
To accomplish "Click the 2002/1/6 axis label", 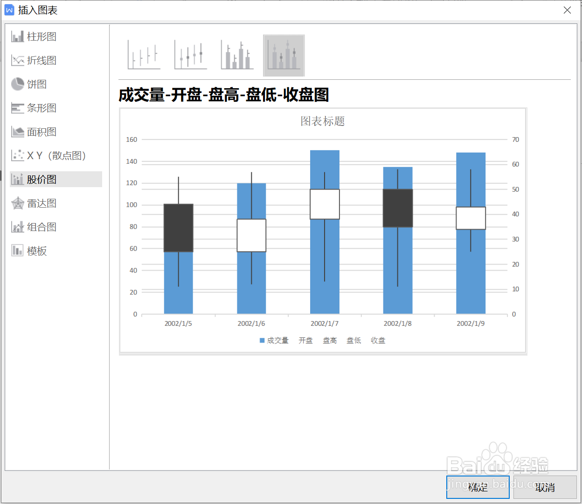I will tap(251, 323).
